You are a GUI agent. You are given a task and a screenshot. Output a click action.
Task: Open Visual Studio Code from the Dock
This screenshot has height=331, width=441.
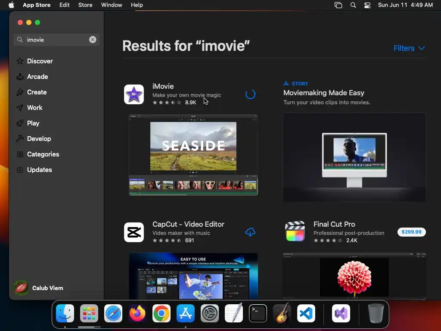pos(306,313)
